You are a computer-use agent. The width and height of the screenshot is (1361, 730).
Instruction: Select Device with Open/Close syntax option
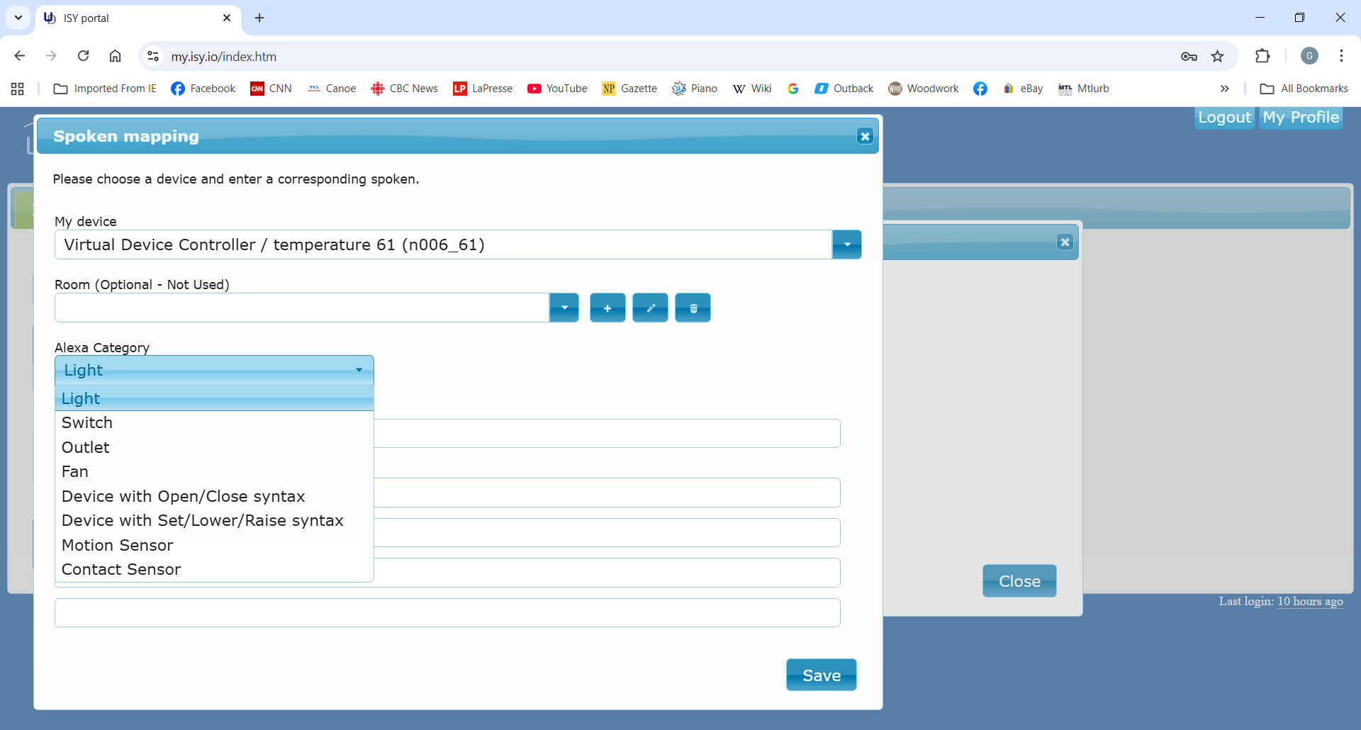point(183,496)
